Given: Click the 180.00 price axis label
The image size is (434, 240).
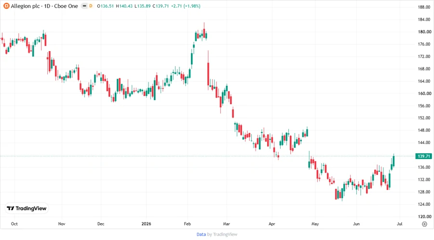Looking at the screenshot, I should [x=424, y=32].
